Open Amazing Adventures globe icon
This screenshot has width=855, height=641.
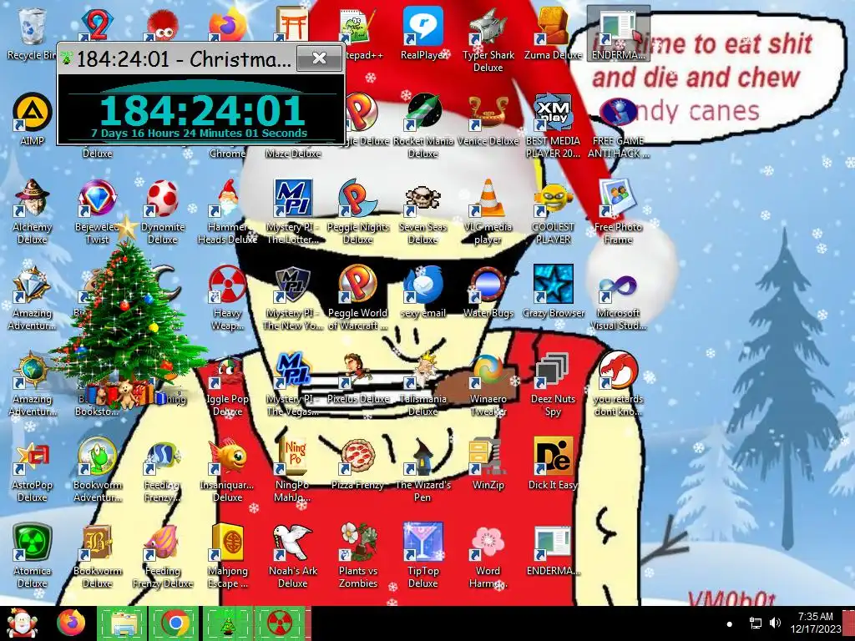32,384
